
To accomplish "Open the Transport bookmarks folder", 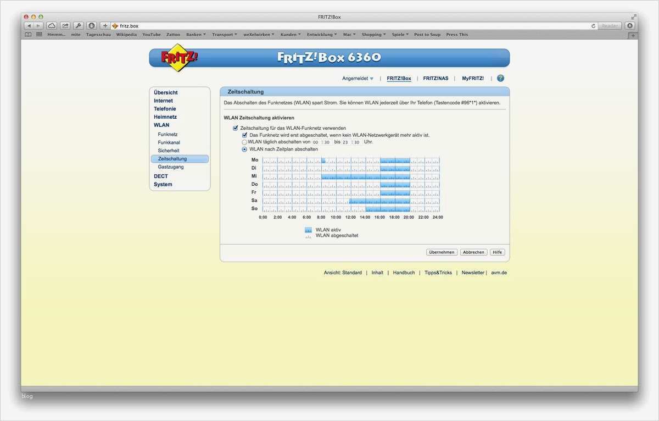I will (x=225, y=35).
